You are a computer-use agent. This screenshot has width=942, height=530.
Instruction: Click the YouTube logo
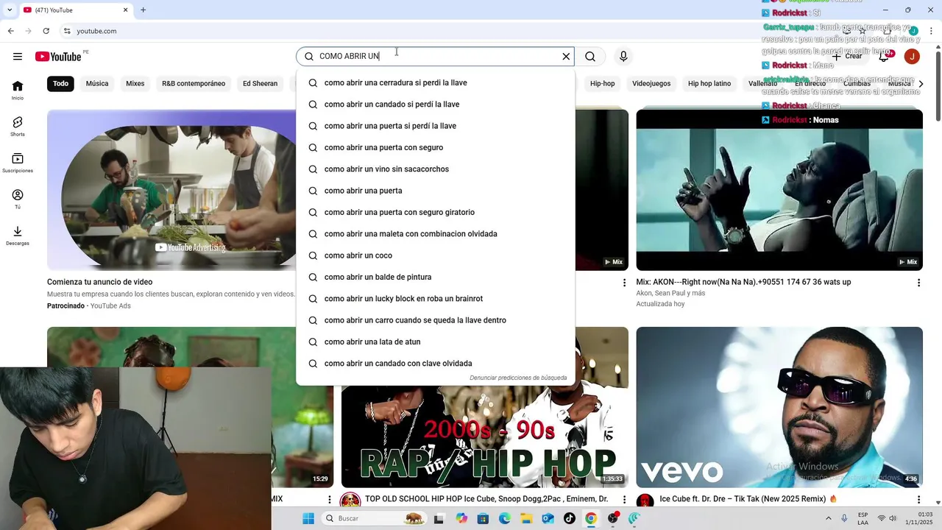coord(58,57)
